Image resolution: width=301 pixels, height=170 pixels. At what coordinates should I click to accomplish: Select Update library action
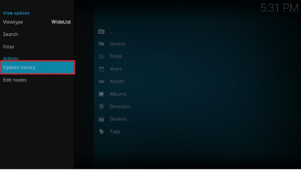tap(37, 68)
